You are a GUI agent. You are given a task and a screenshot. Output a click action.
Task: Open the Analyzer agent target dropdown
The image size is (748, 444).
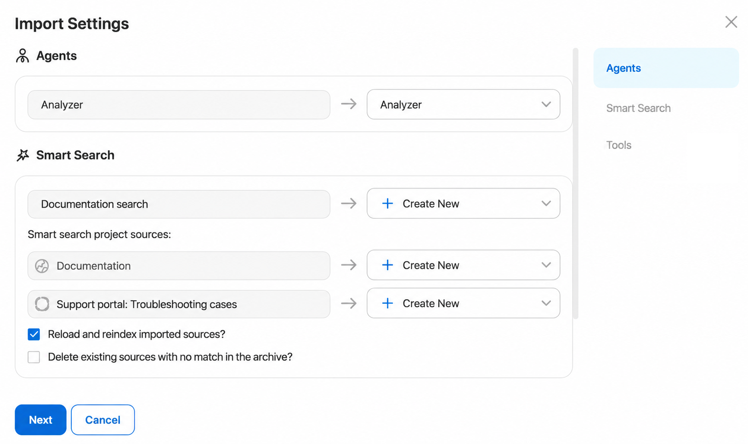coord(463,104)
